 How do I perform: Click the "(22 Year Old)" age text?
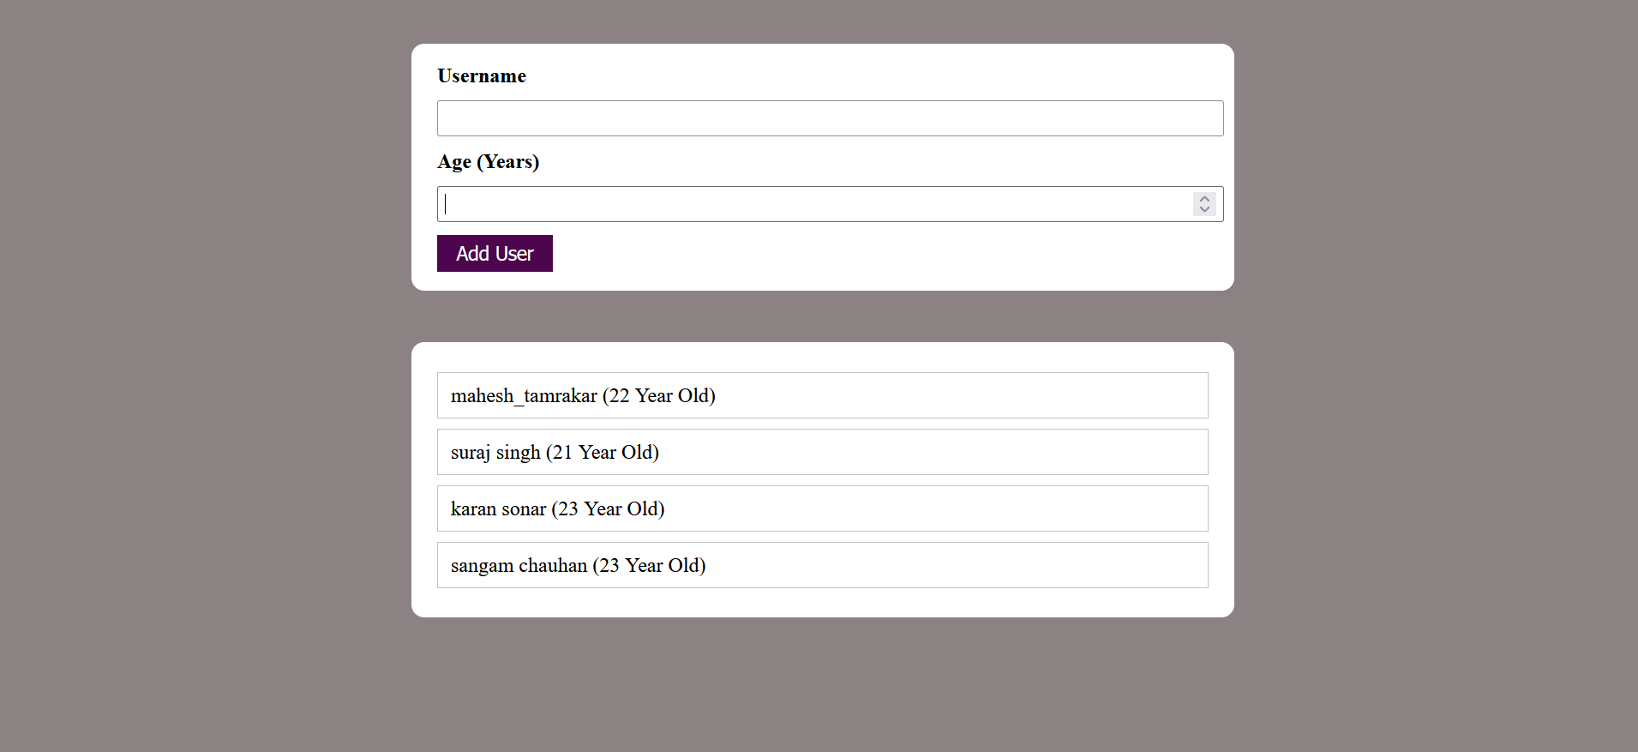658,396
